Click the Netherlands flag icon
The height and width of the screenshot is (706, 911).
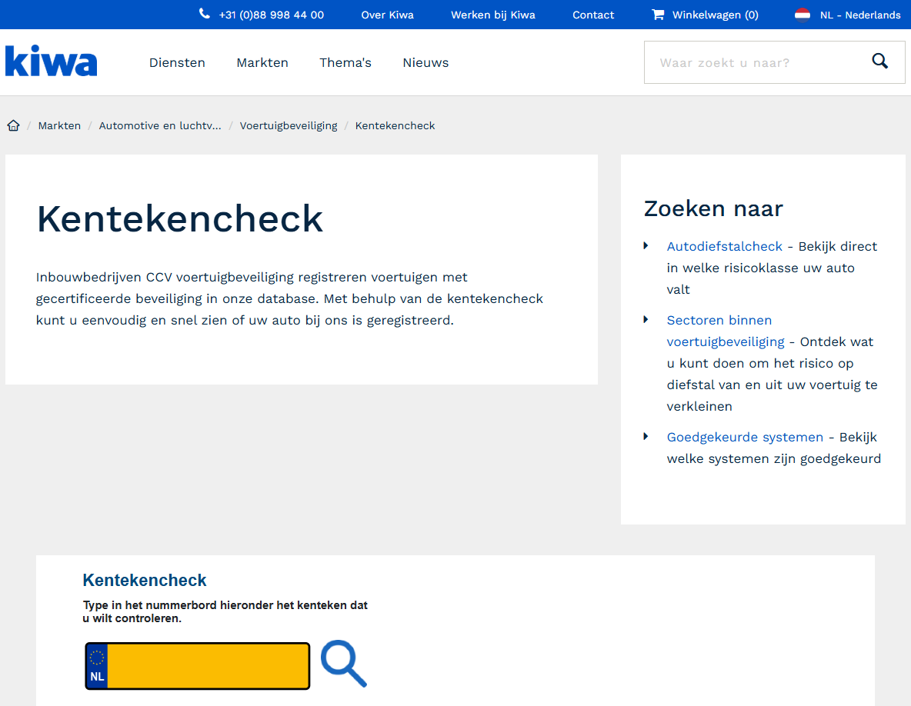[x=803, y=15]
